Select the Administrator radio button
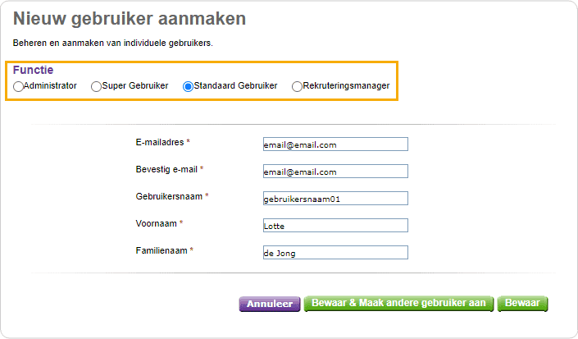The height and width of the screenshot is (339, 578). (18, 86)
